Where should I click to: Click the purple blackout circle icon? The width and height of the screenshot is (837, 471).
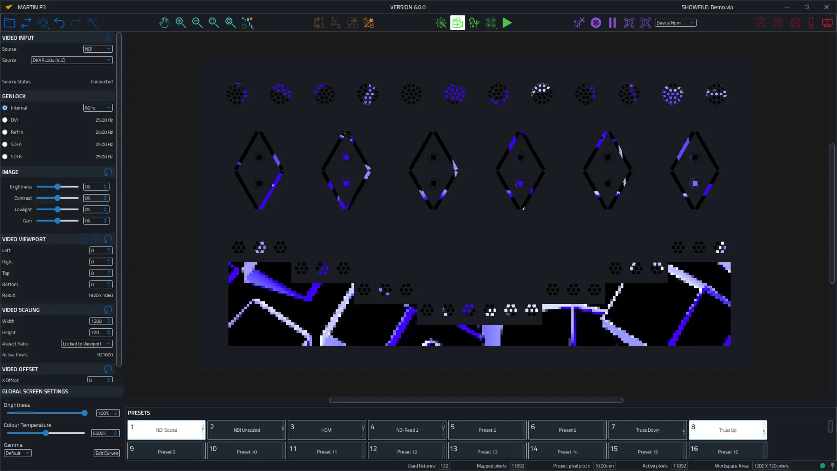click(596, 23)
